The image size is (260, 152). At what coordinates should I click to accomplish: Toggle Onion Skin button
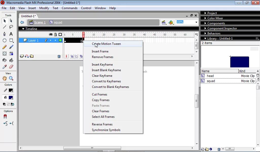pos(72,56)
